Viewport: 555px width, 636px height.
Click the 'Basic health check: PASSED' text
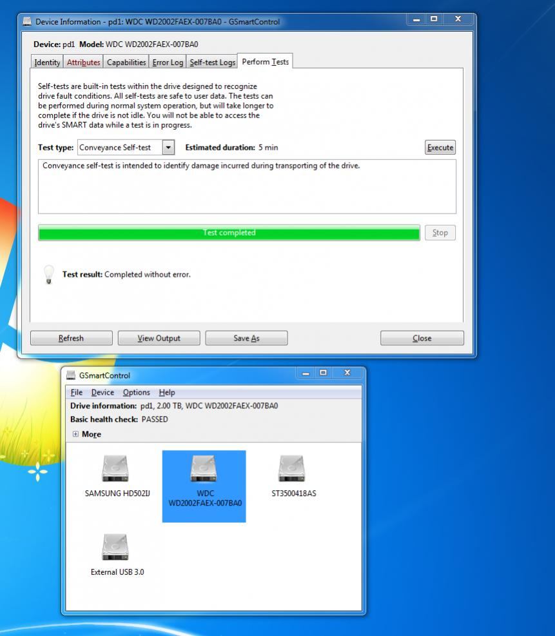pyautogui.click(x=119, y=419)
